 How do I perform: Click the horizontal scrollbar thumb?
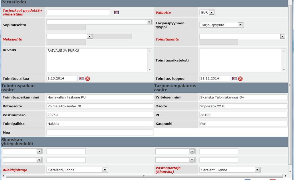[144, 176]
